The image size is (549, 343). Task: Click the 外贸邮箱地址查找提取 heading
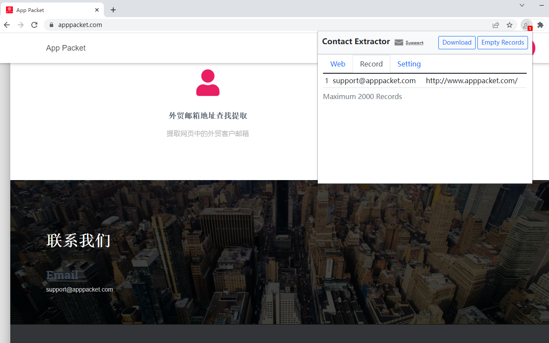[x=208, y=116]
